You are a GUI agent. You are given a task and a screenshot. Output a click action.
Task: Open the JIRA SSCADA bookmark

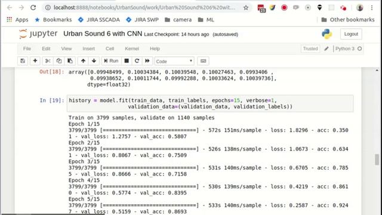[x=99, y=20]
